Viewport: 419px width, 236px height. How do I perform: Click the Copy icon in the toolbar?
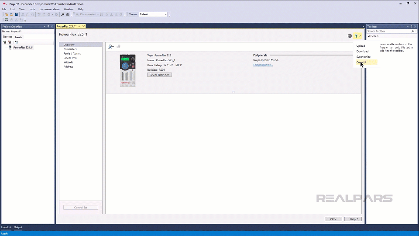(x=27, y=14)
